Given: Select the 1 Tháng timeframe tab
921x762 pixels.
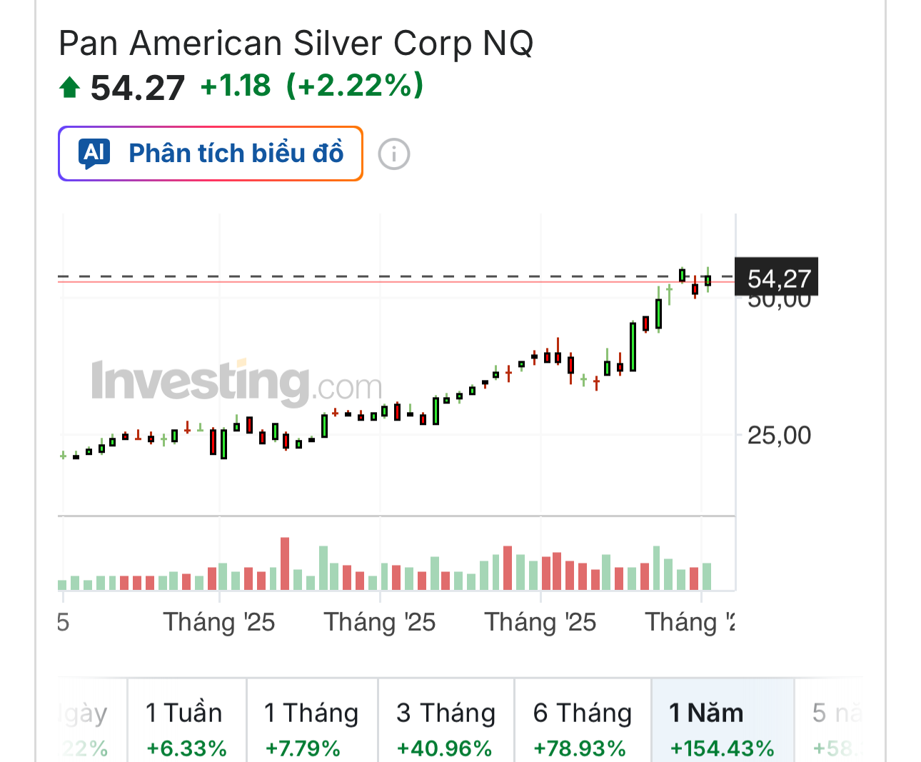Looking at the screenshot, I should click(x=311, y=727).
